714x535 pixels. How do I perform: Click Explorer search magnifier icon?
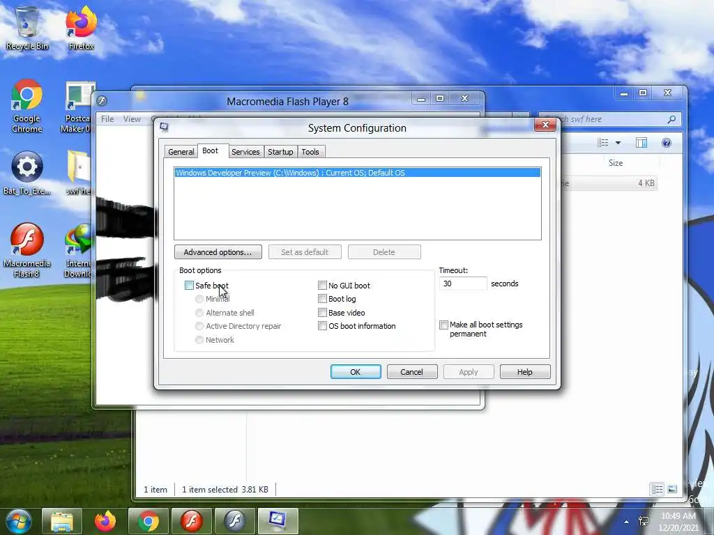(x=671, y=119)
